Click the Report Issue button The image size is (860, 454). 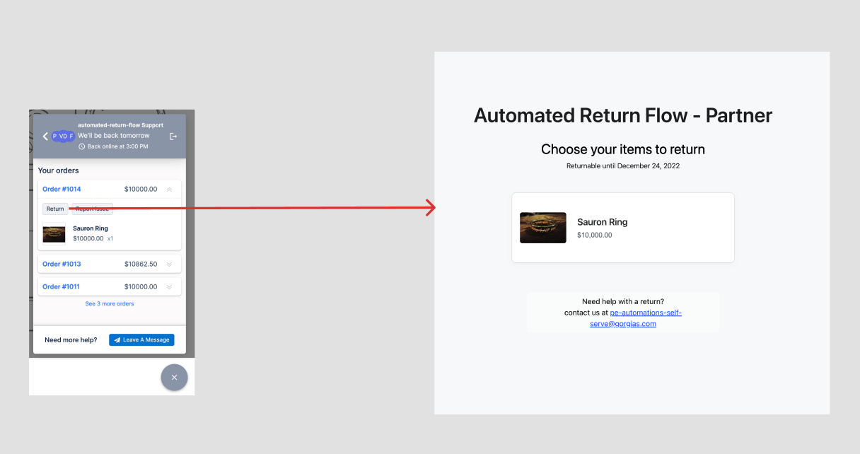[x=92, y=209]
